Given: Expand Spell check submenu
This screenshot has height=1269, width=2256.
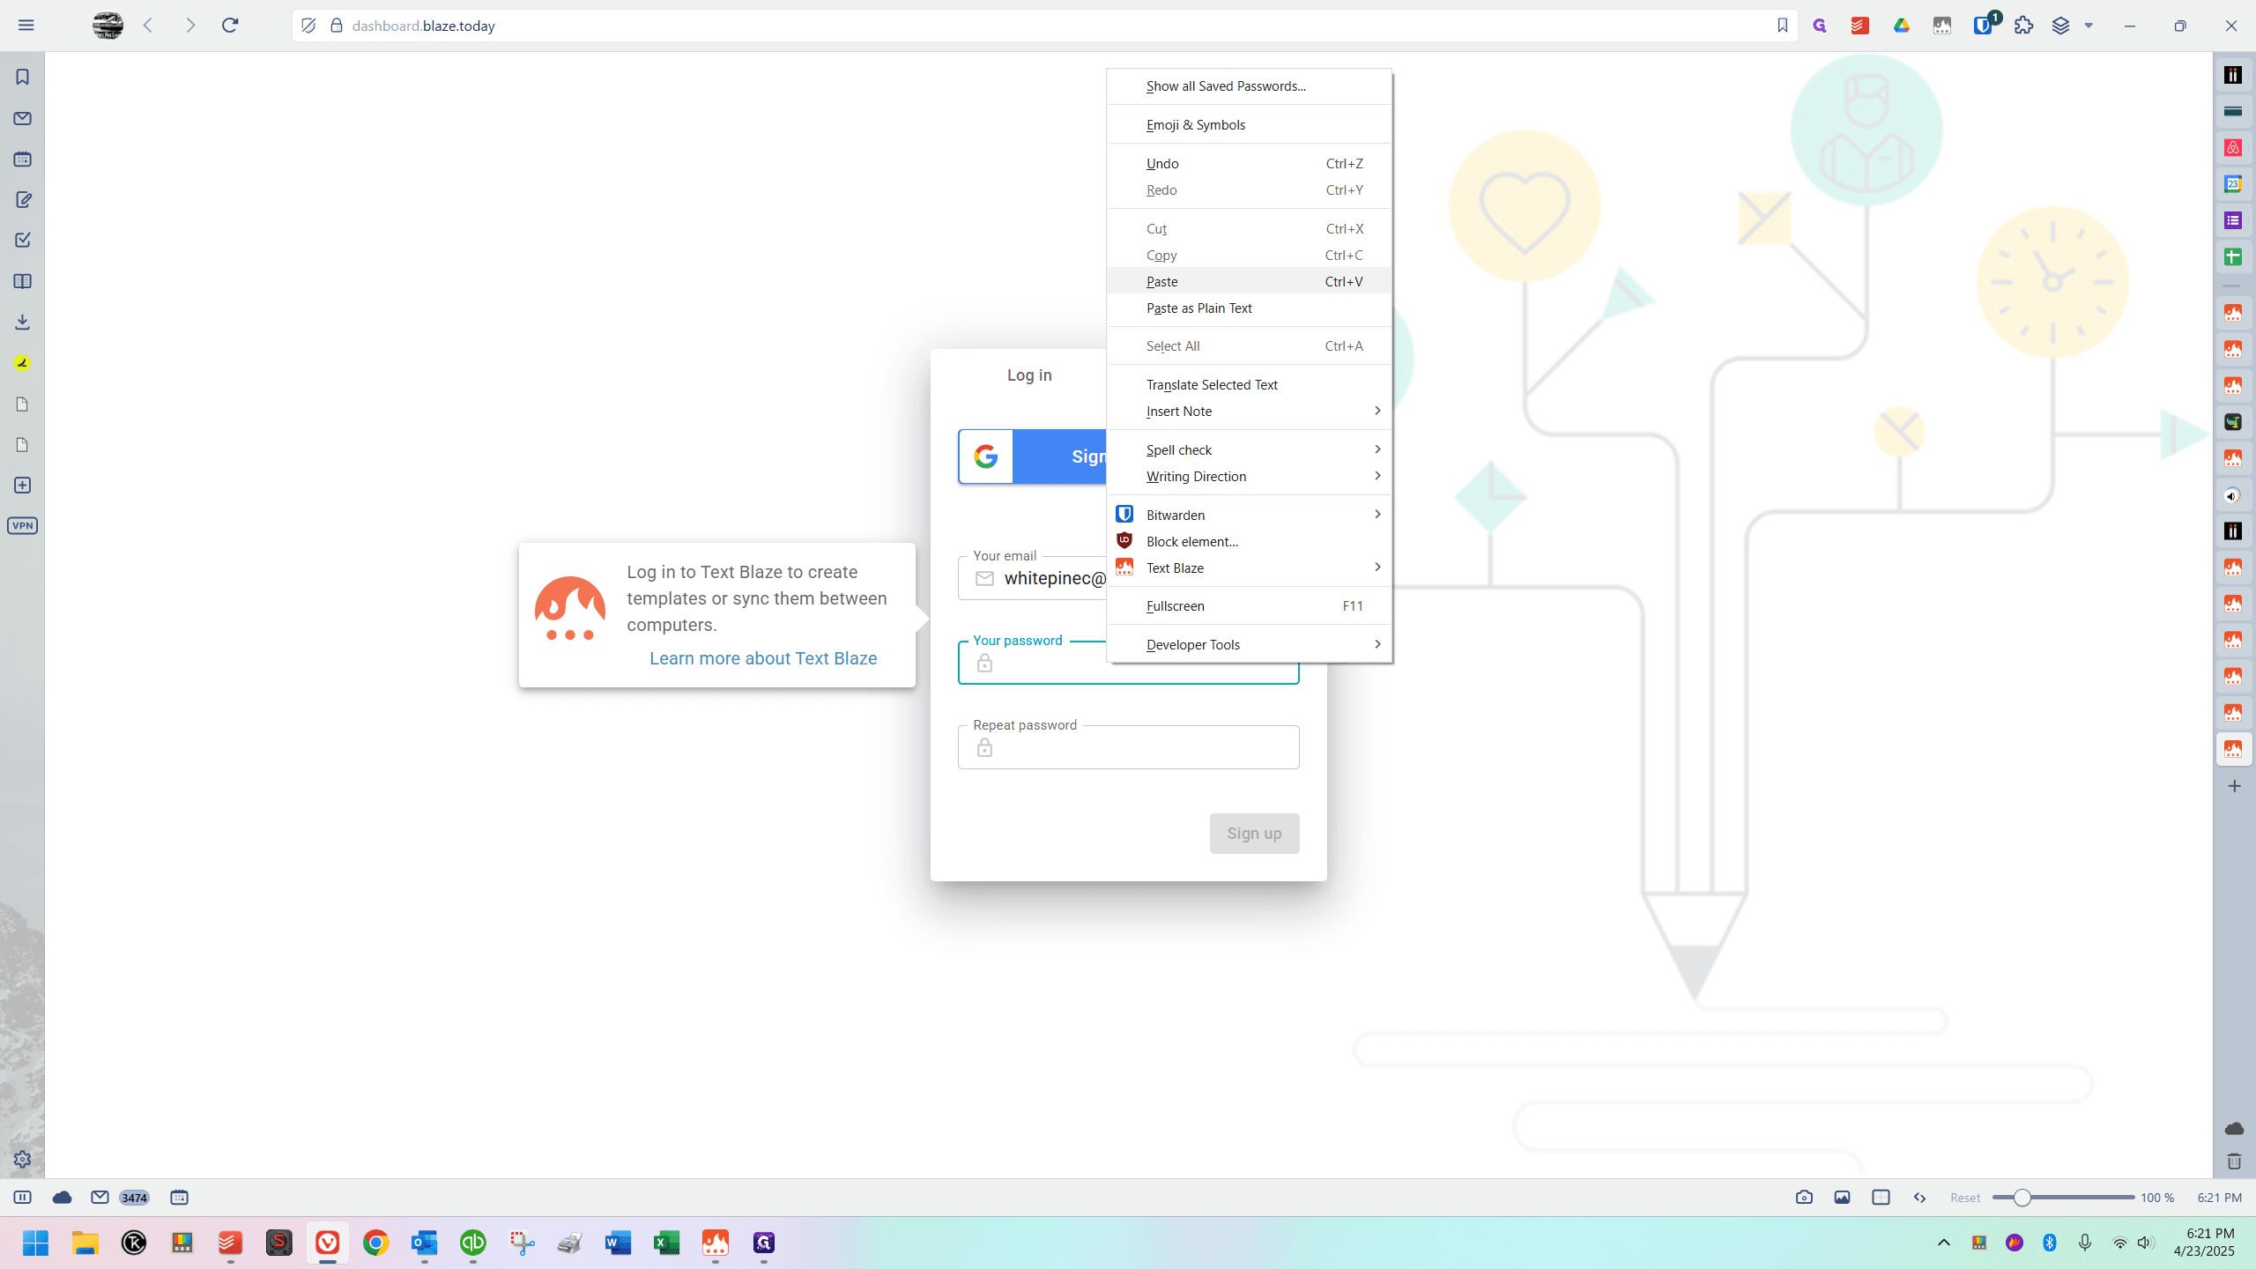Looking at the screenshot, I should [x=1249, y=449].
